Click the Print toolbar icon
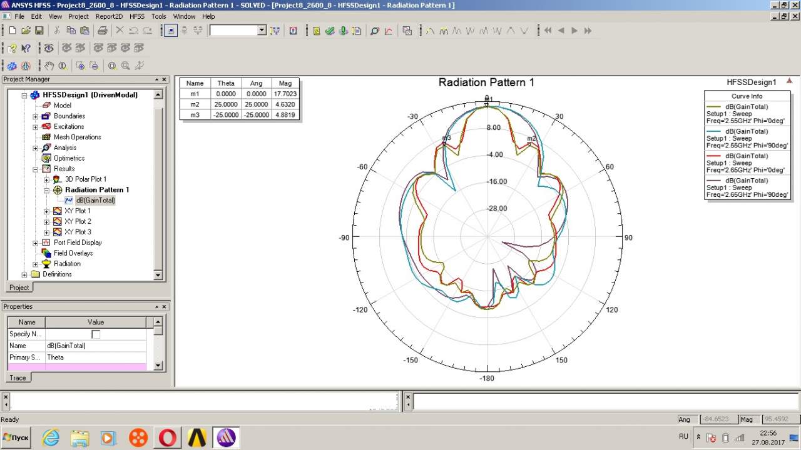801x450 pixels. tap(102, 31)
